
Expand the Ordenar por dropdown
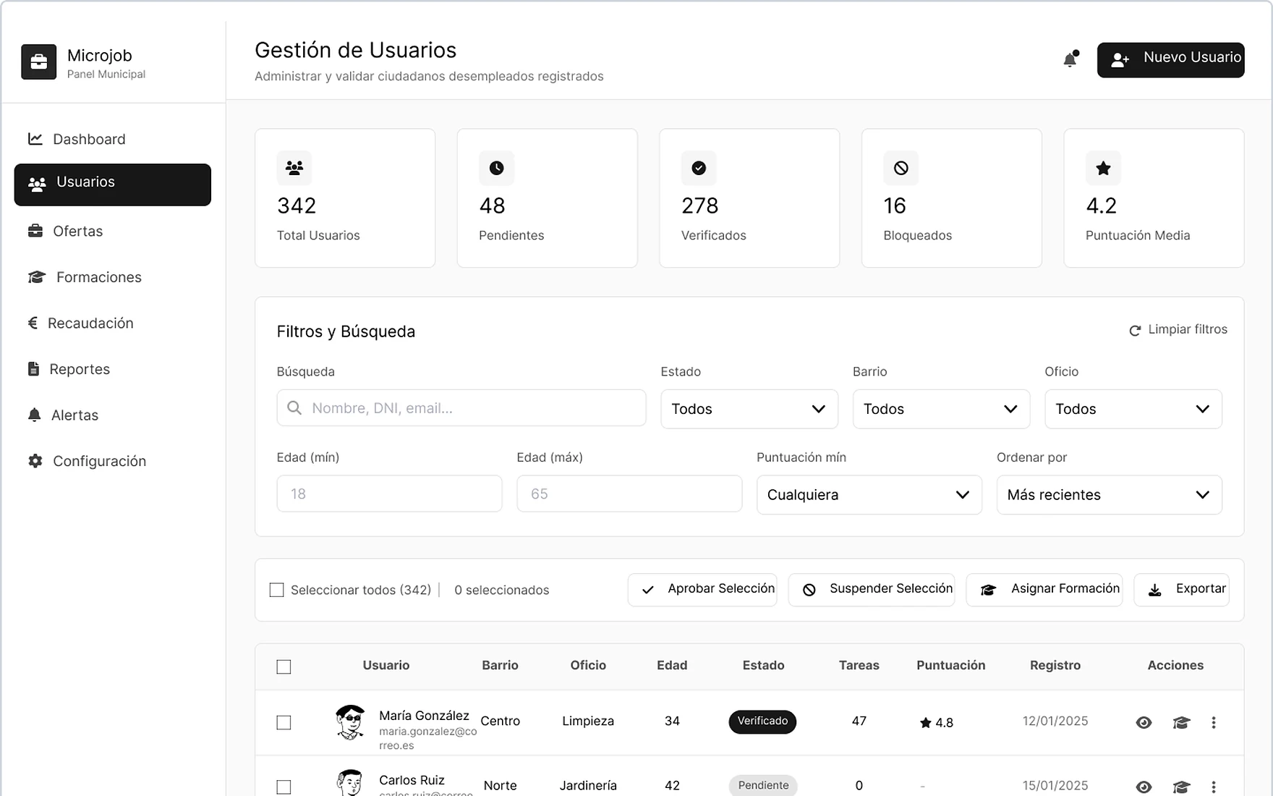(x=1109, y=495)
